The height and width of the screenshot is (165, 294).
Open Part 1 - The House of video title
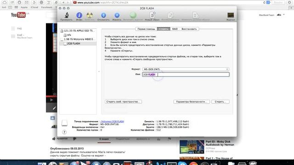click(219, 158)
